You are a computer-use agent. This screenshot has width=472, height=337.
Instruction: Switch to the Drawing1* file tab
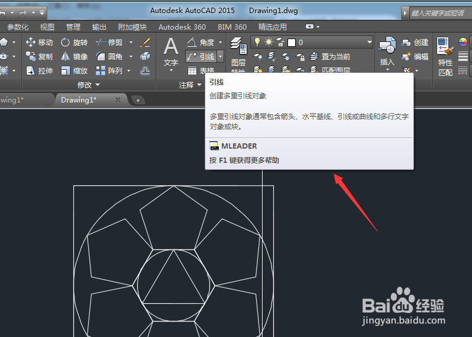click(x=79, y=100)
